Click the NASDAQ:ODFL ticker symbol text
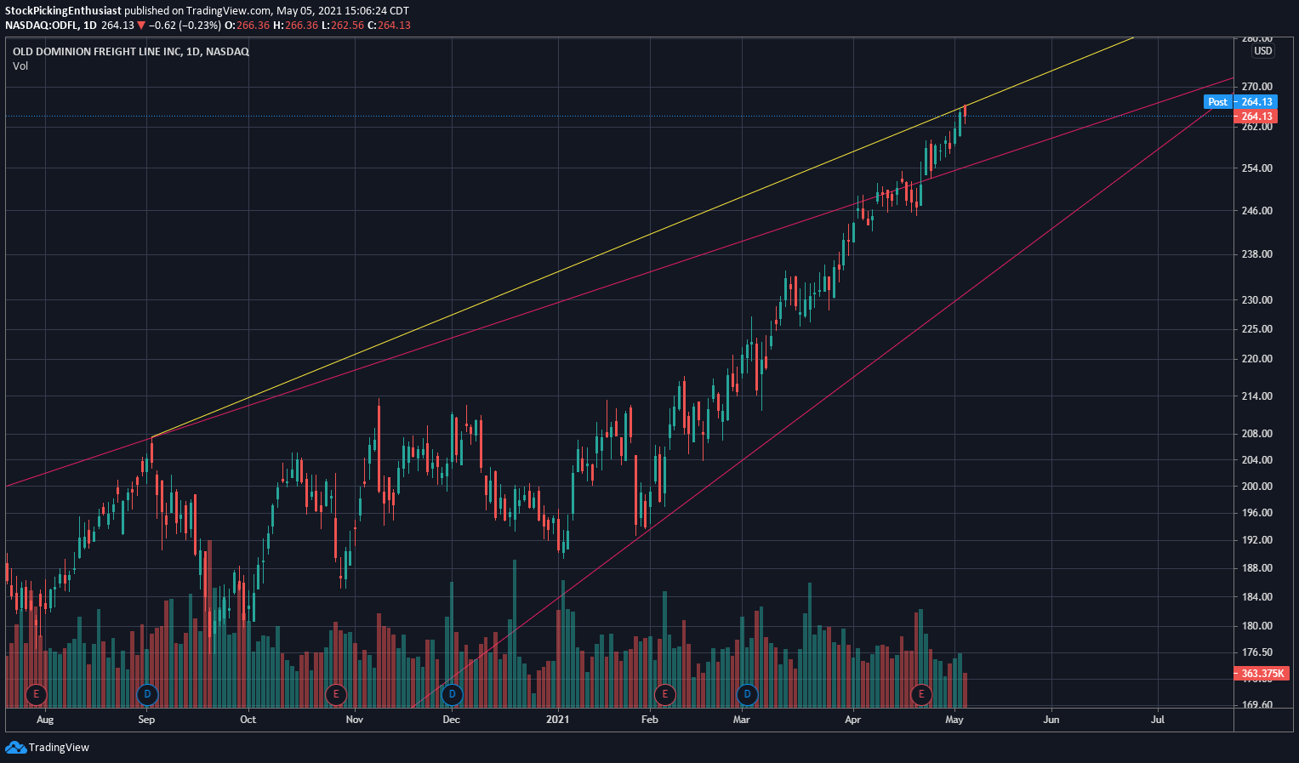Screen dimensions: 1299x763 click(42, 26)
